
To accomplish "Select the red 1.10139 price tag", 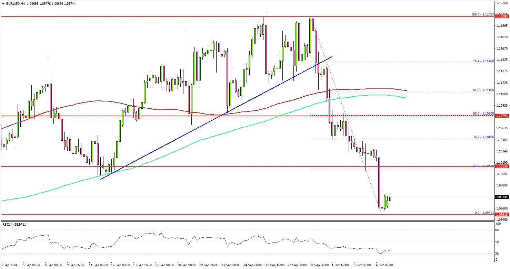I will (x=502, y=166).
